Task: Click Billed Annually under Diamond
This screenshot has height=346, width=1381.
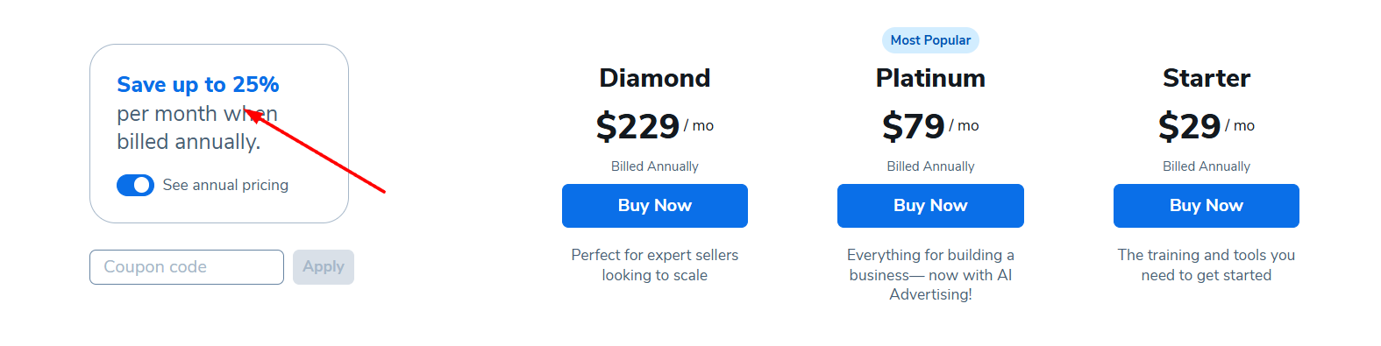Action: [655, 166]
